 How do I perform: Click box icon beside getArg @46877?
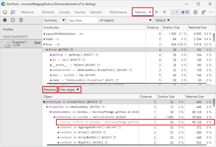(x=97, y=55)
